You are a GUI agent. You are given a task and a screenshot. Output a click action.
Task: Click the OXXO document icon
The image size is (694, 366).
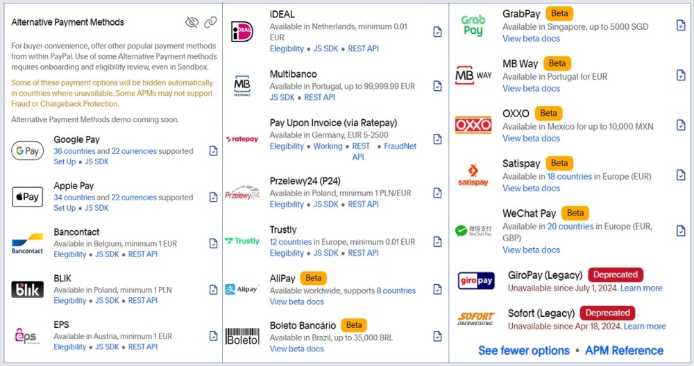[x=681, y=125]
